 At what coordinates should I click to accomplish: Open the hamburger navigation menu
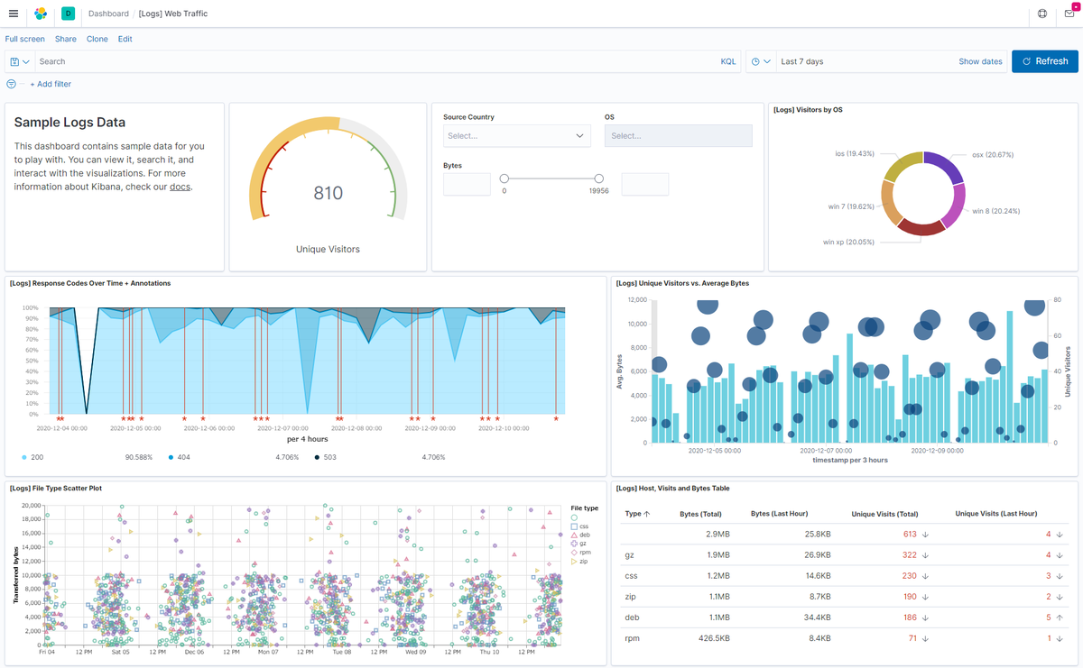(x=13, y=14)
